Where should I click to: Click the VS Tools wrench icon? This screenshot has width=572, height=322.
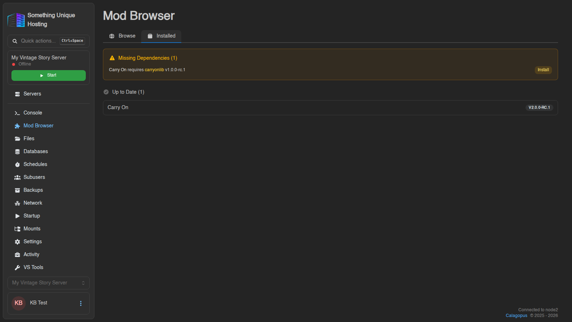pyautogui.click(x=17, y=268)
